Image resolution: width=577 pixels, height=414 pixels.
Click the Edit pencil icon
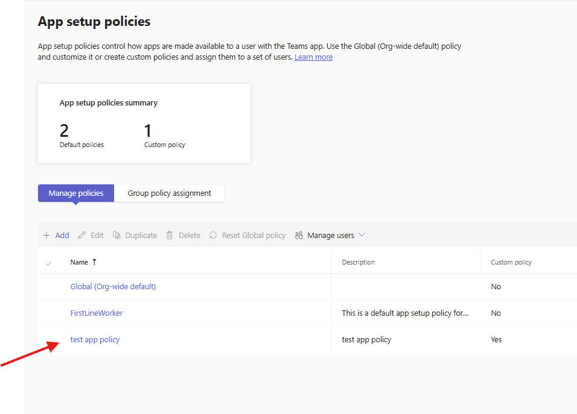pyautogui.click(x=82, y=236)
